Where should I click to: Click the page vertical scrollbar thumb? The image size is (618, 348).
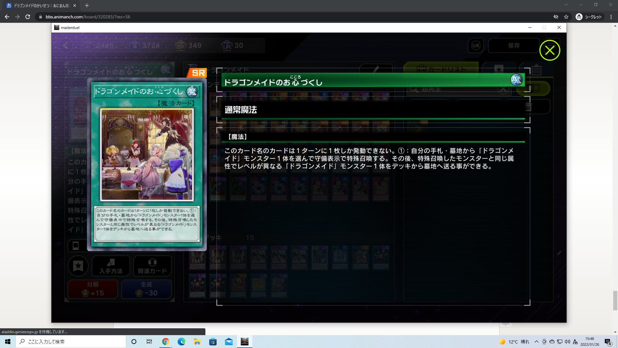[x=615, y=300]
